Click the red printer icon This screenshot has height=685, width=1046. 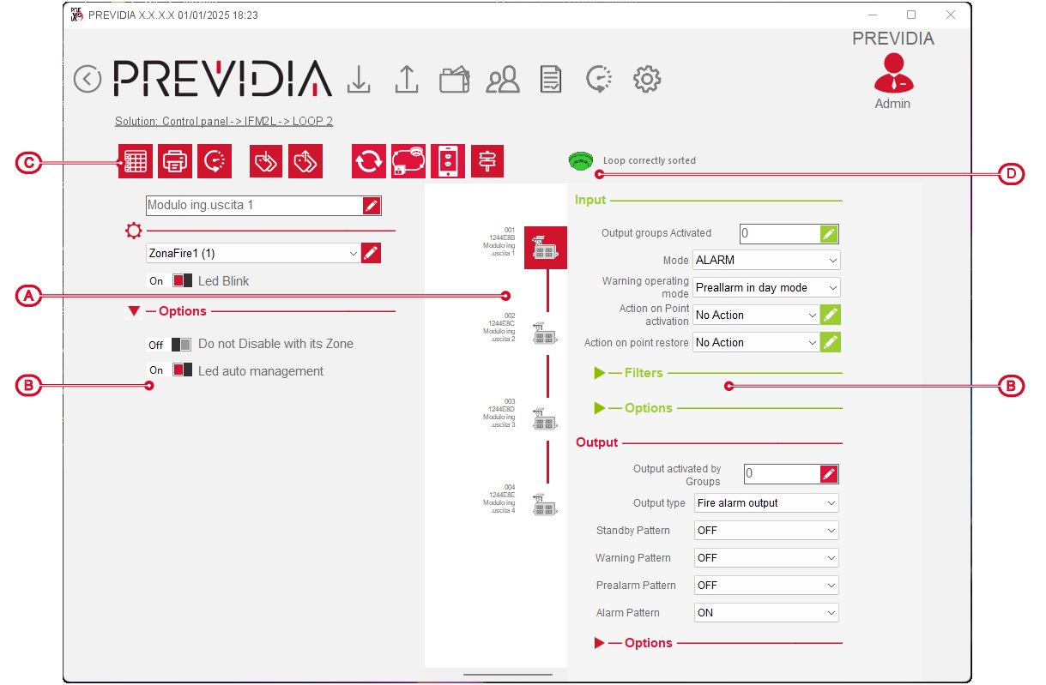[175, 161]
